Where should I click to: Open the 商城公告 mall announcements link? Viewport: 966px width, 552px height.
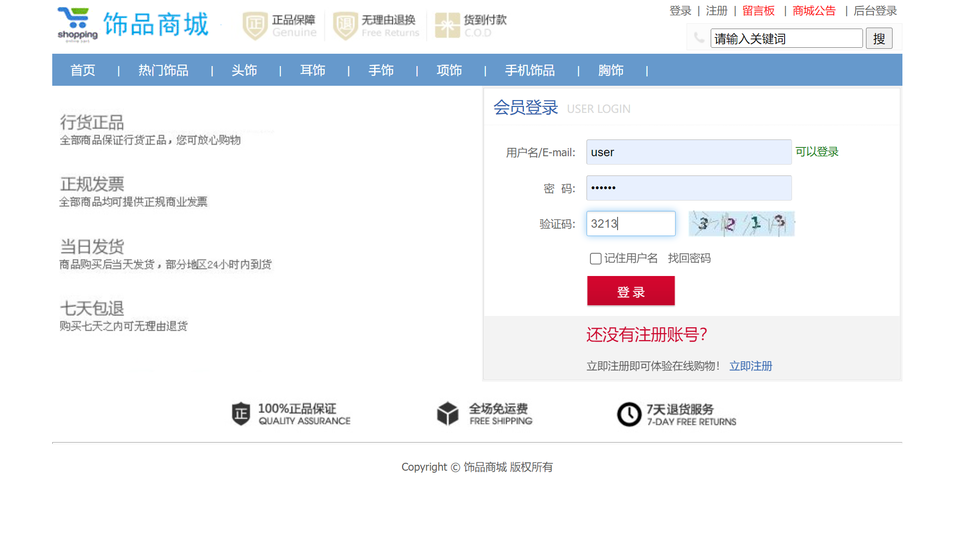click(x=814, y=11)
